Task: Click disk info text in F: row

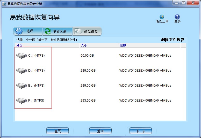Action: [145, 100]
